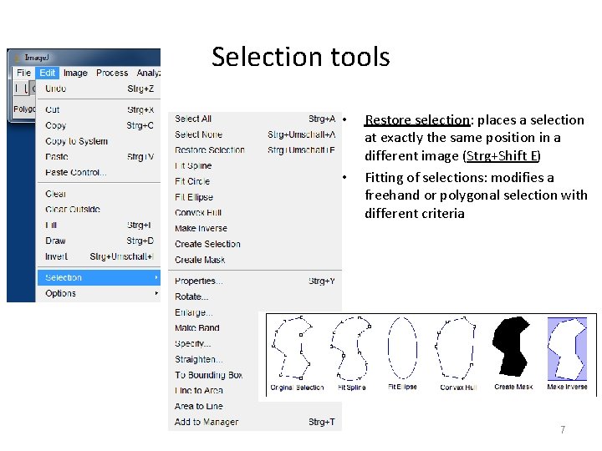602x451 pixels.
Task: Click the Fit Spline example thumbnail
Action: [350, 347]
